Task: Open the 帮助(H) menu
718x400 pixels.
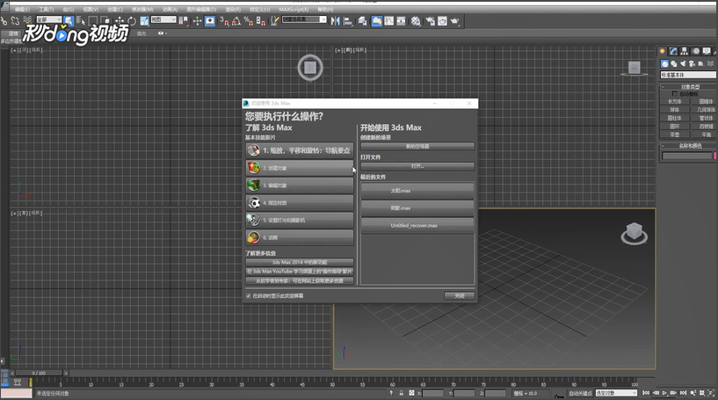Action: (325, 9)
